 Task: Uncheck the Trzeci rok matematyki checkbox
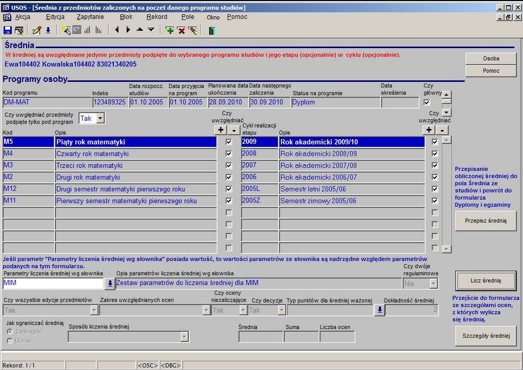coord(229,165)
